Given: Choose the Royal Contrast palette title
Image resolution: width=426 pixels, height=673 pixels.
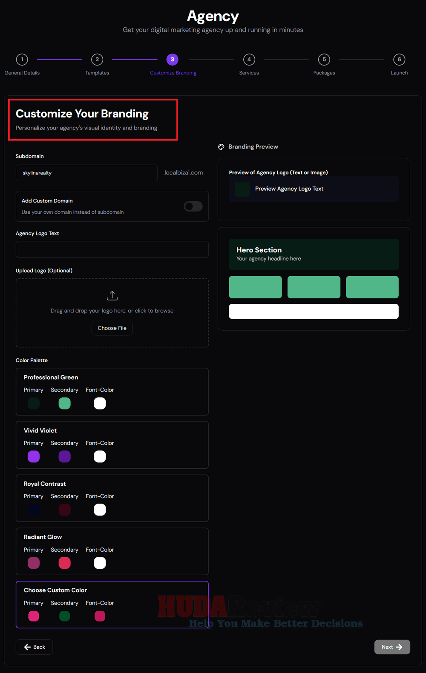Looking at the screenshot, I should click(x=45, y=484).
